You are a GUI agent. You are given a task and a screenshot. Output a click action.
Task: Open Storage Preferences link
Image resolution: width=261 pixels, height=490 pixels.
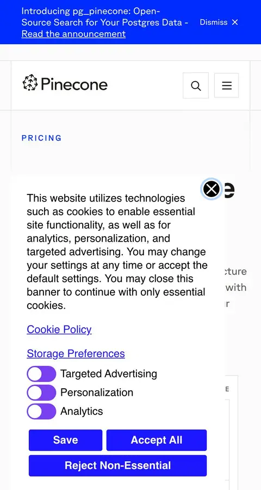pos(76,353)
